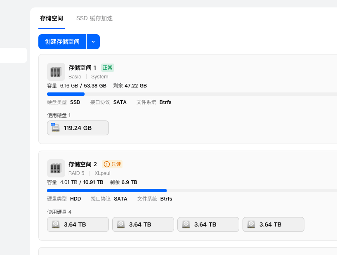Click the third 3.64 TB HDD drive icon
The width and height of the screenshot is (337, 255).
click(186, 224)
